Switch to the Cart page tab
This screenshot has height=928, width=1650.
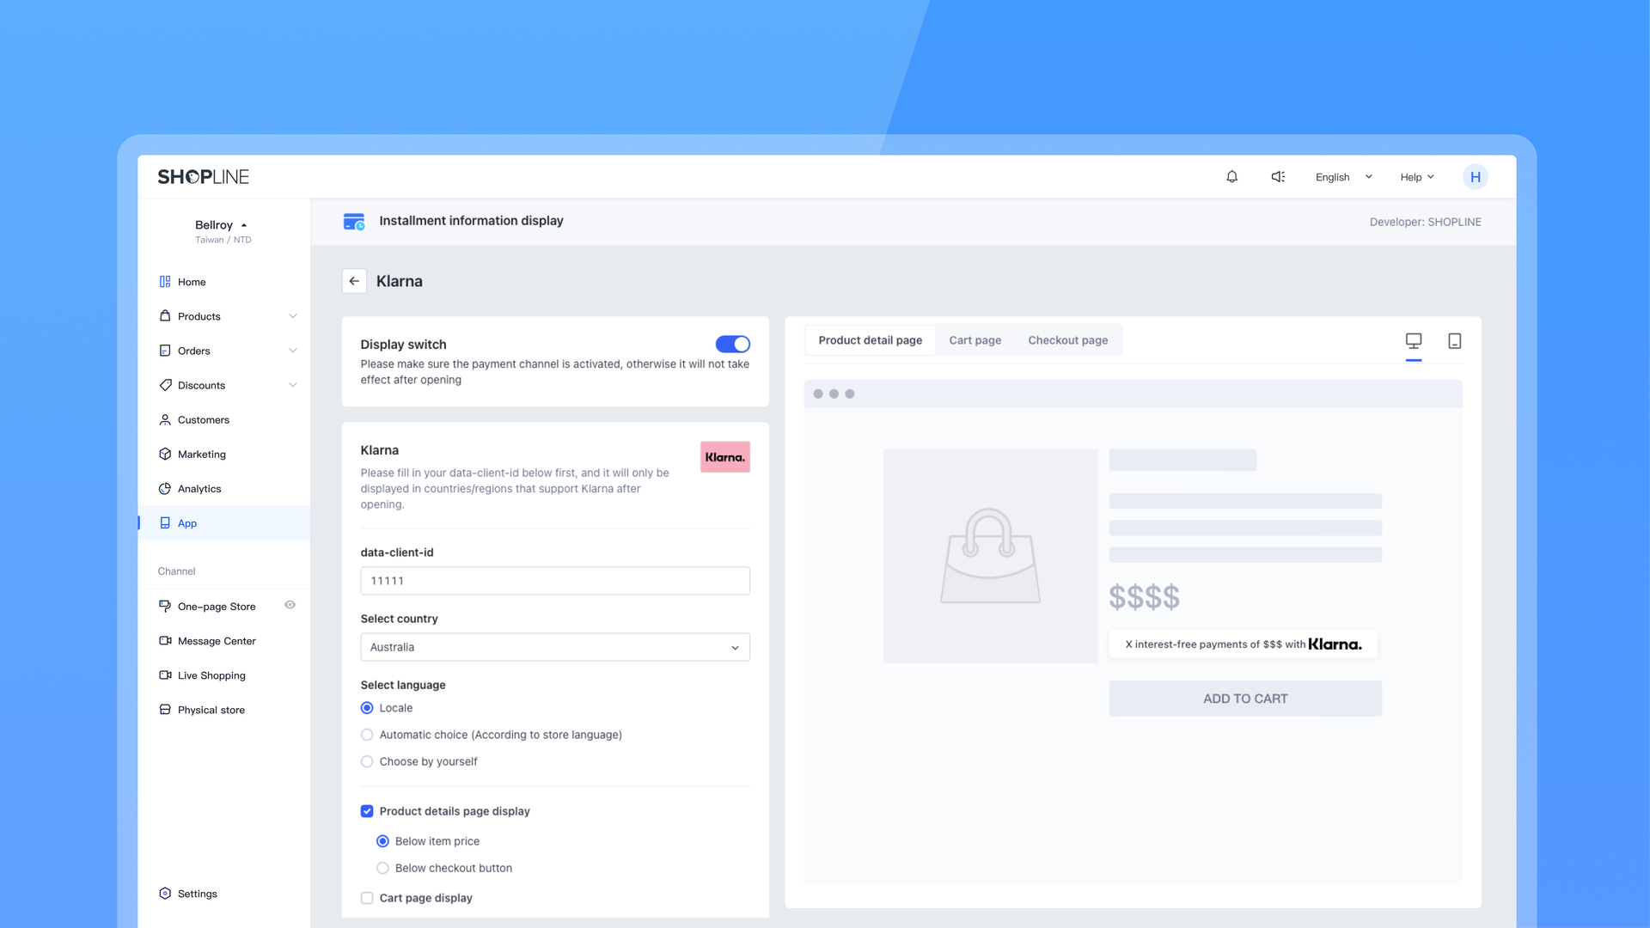[x=975, y=340]
